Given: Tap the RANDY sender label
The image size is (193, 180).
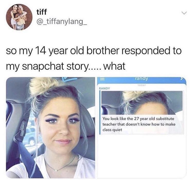Looking at the screenshot, I should point(104,88).
